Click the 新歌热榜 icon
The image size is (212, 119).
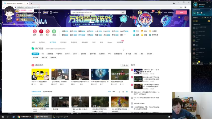(x=150, y=35)
